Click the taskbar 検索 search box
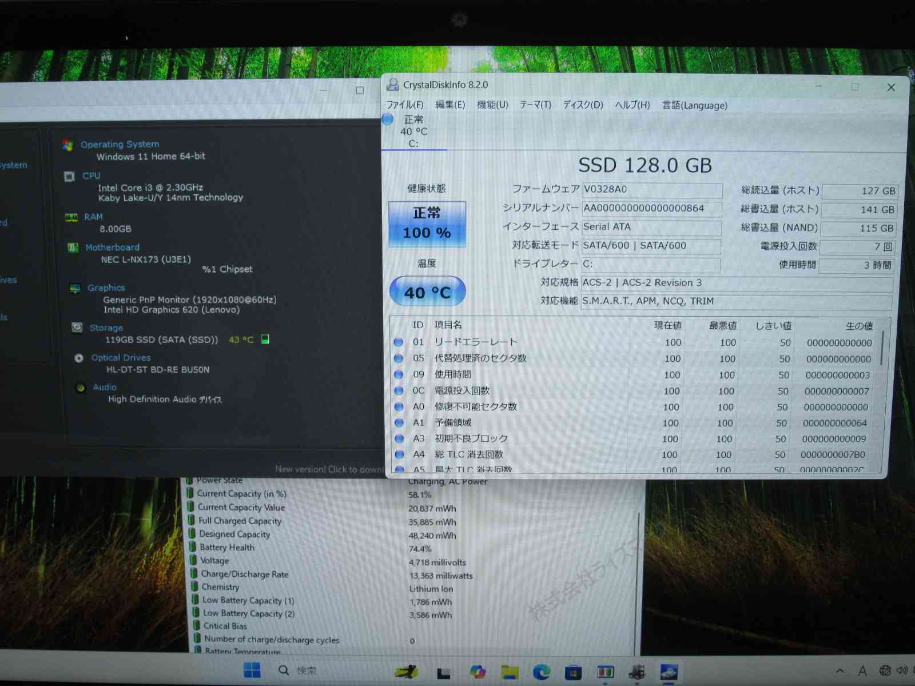915x686 pixels. (x=306, y=671)
